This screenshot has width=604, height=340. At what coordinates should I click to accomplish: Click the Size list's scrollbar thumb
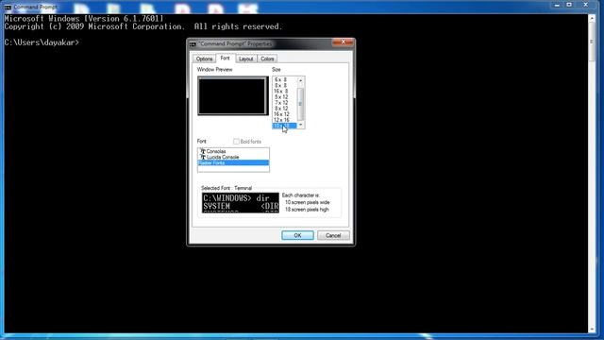click(x=300, y=104)
